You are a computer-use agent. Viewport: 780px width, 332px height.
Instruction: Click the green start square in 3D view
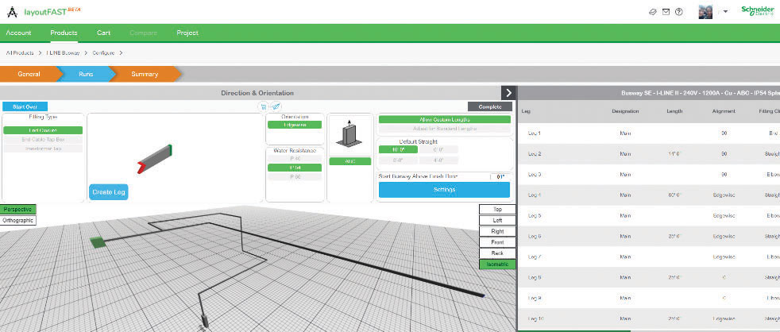click(x=98, y=242)
